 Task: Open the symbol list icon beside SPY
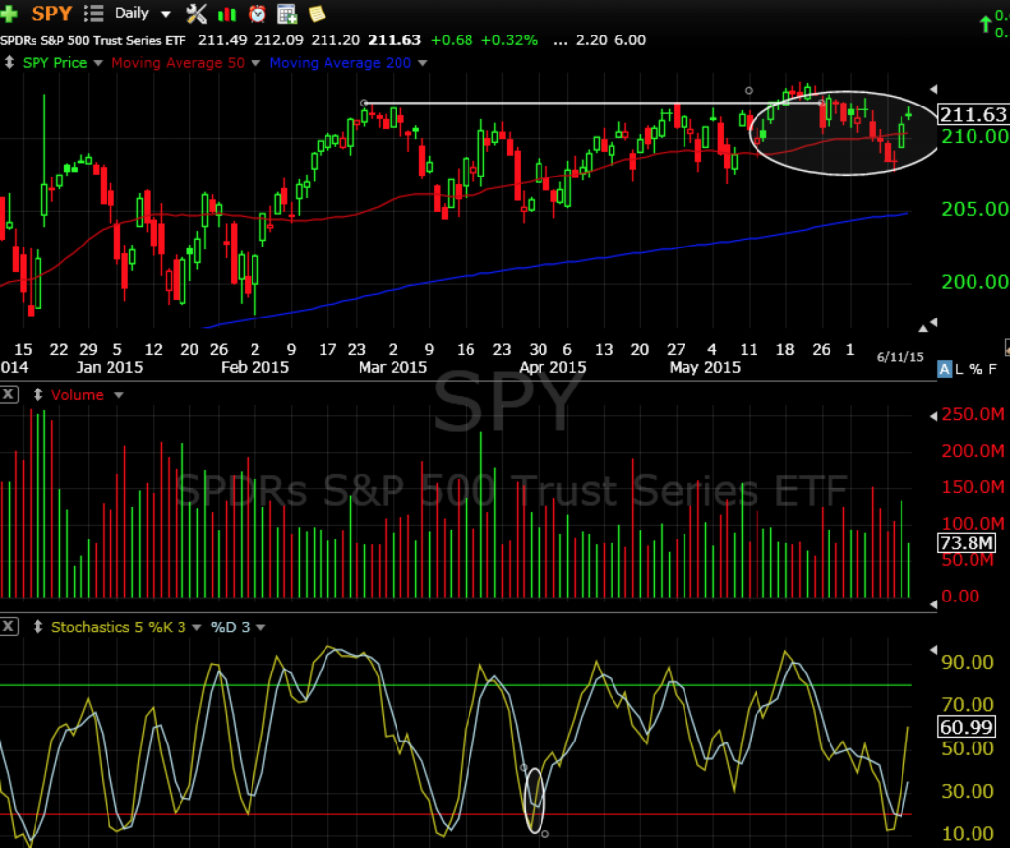(94, 13)
